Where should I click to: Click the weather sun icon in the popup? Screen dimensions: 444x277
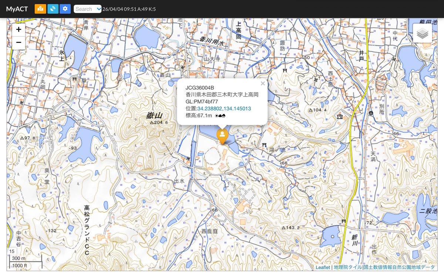216,116
